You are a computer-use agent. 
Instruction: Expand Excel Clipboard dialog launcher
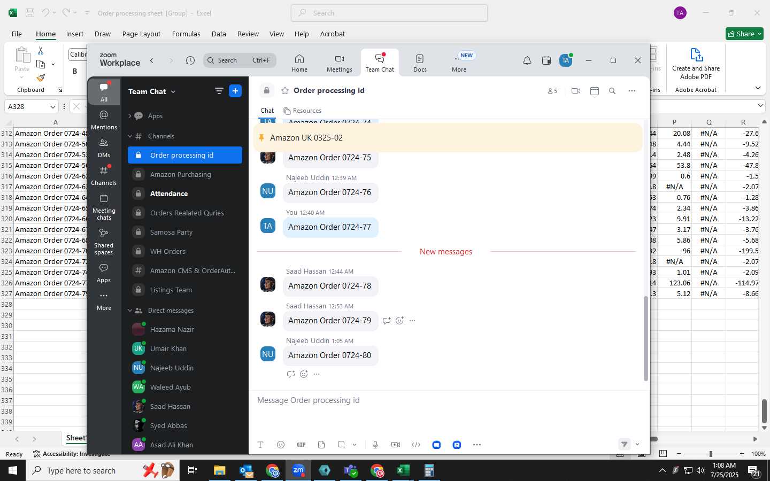coord(60,90)
